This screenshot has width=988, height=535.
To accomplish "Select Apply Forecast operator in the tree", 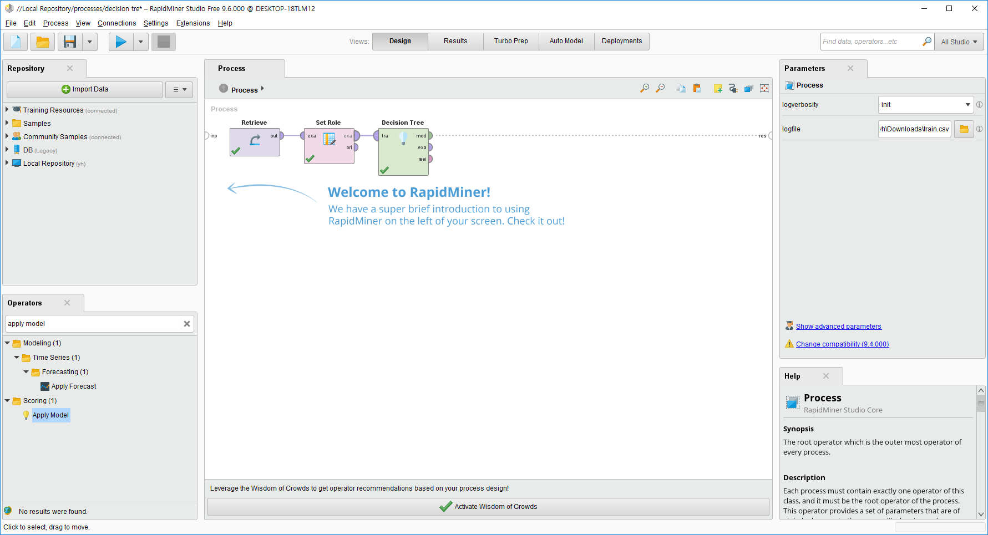I will click(x=74, y=386).
